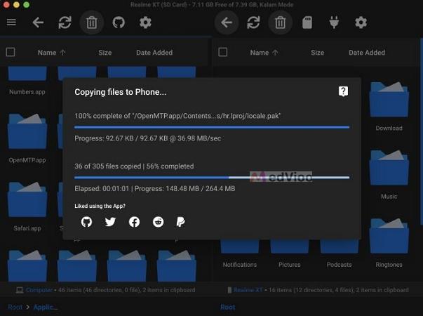Donate via PayPal icon in dialog
This screenshot has width=423, height=316.
pyautogui.click(x=180, y=222)
